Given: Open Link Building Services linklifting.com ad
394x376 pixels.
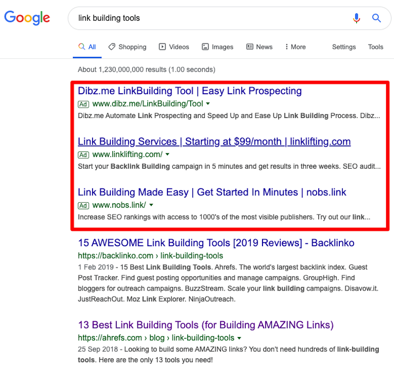Looking at the screenshot, I should (x=214, y=142).
